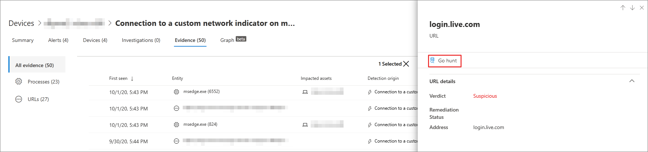
Task: Switch to the Alerts (4) tab
Action: (58, 40)
